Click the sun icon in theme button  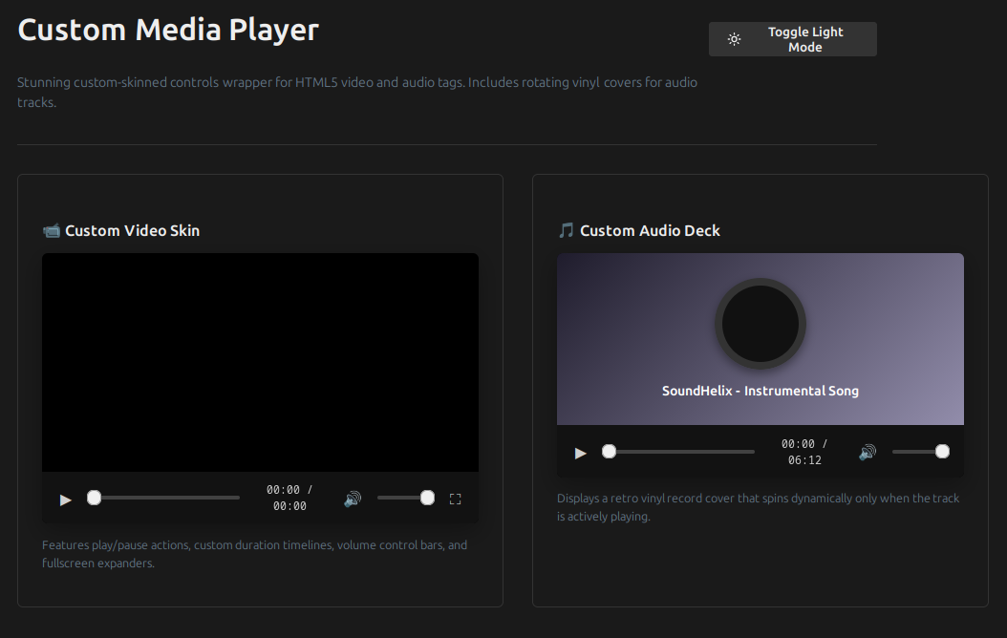coord(734,39)
